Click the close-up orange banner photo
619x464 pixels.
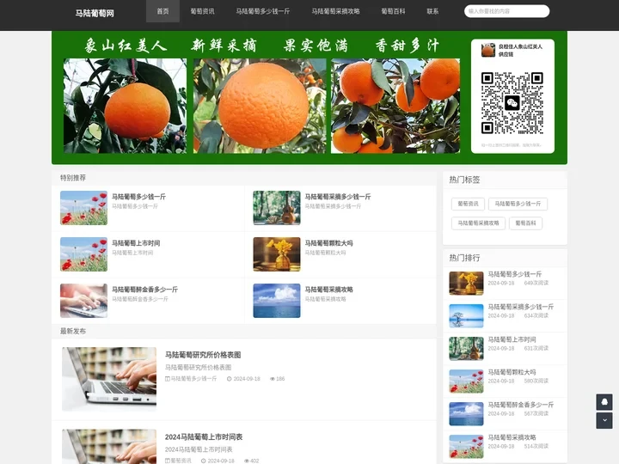260,106
